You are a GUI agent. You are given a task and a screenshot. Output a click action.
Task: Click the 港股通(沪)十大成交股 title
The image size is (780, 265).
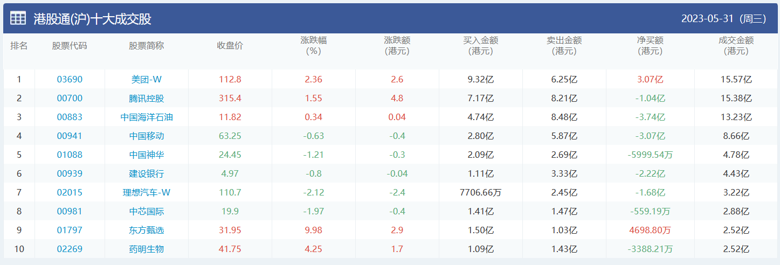point(92,19)
